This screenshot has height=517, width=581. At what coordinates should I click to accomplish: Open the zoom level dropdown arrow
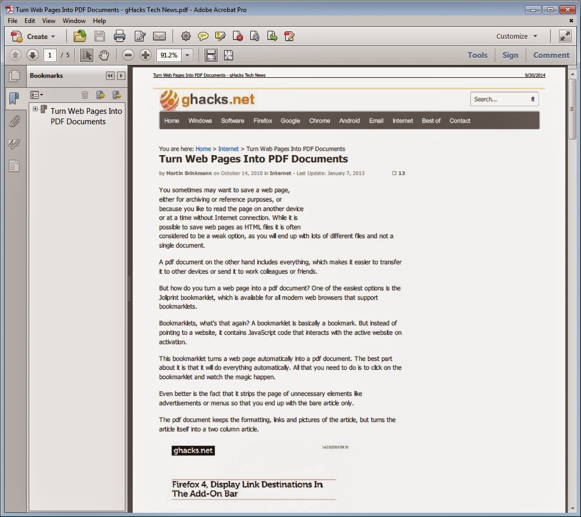[188, 55]
